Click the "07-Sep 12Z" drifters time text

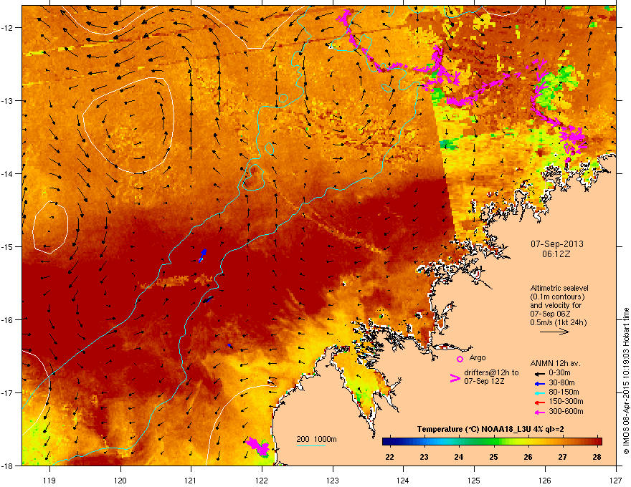pos(484,381)
